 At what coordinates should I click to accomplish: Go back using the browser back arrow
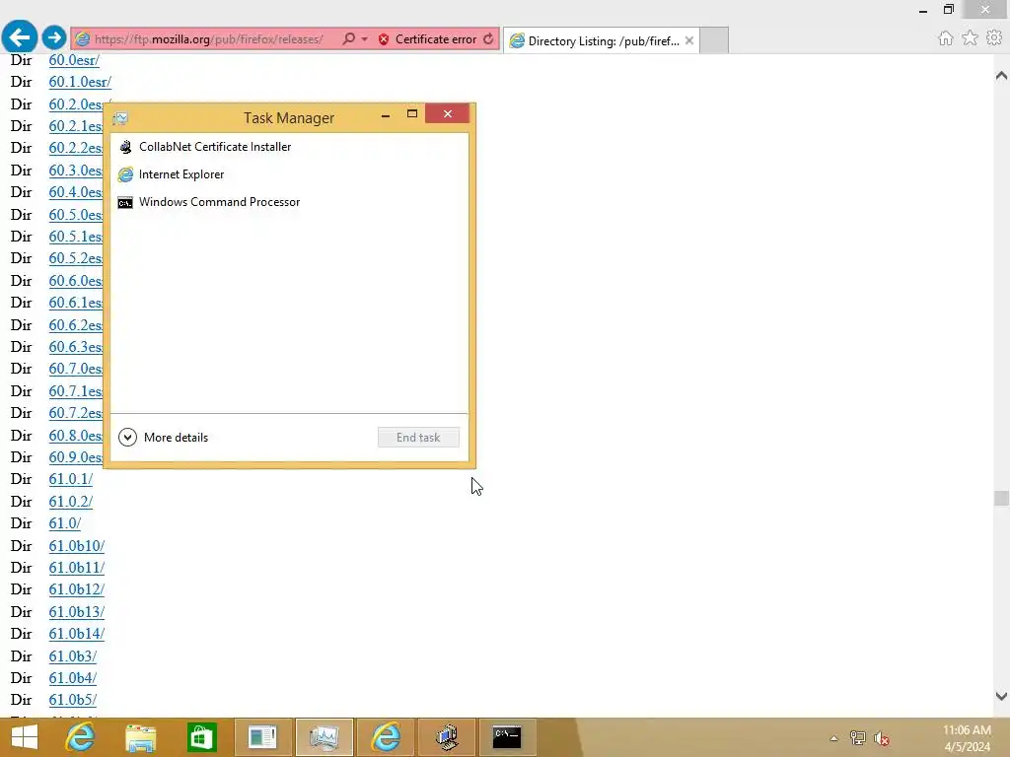pyautogui.click(x=20, y=36)
